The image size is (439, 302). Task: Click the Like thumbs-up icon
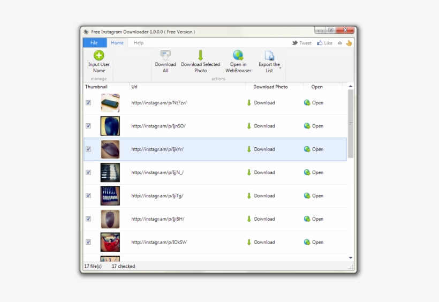[x=320, y=43]
